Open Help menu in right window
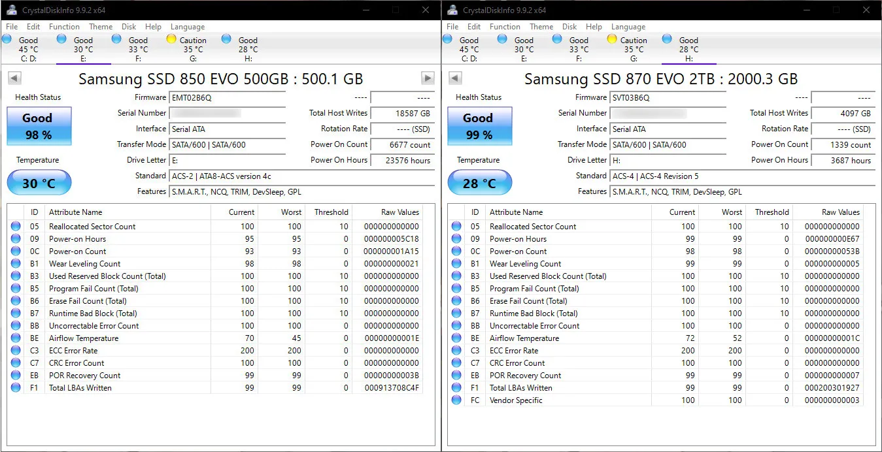 pyautogui.click(x=594, y=27)
